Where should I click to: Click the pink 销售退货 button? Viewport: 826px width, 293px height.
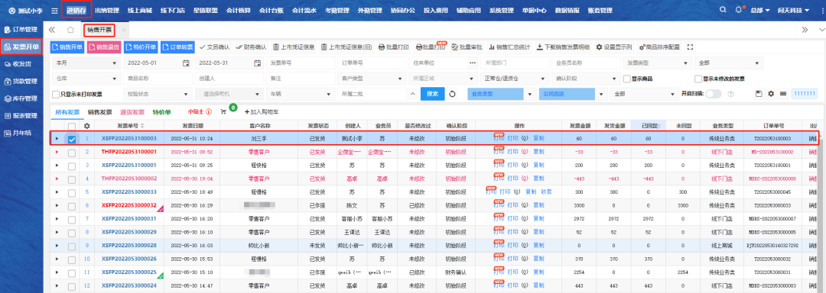tap(104, 47)
